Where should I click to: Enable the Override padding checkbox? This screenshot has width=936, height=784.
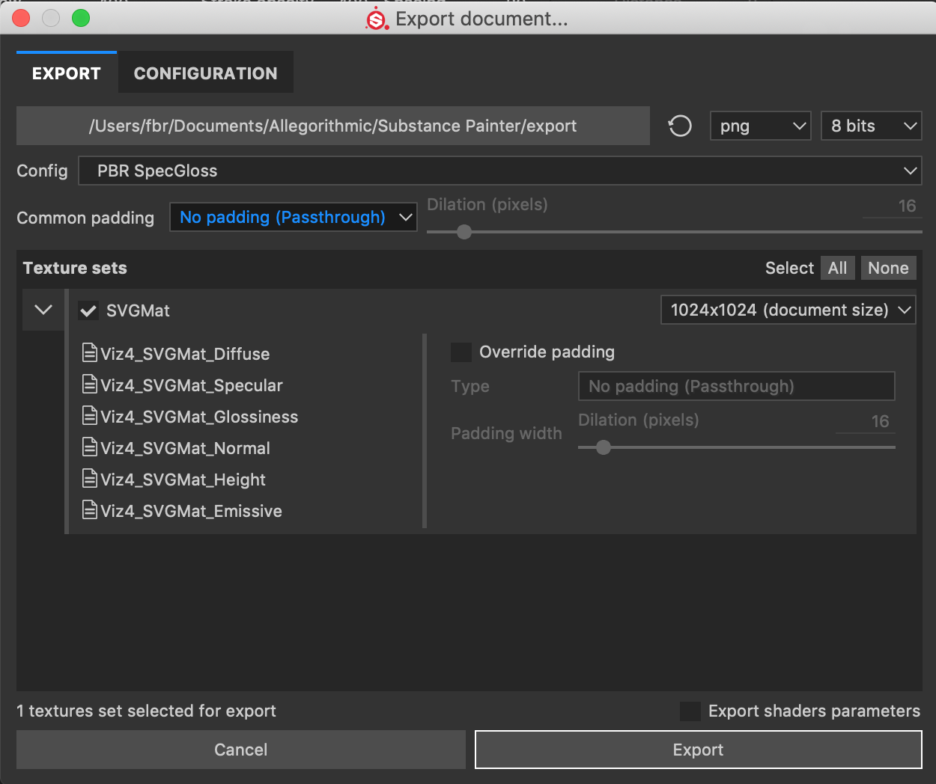coord(461,352)
